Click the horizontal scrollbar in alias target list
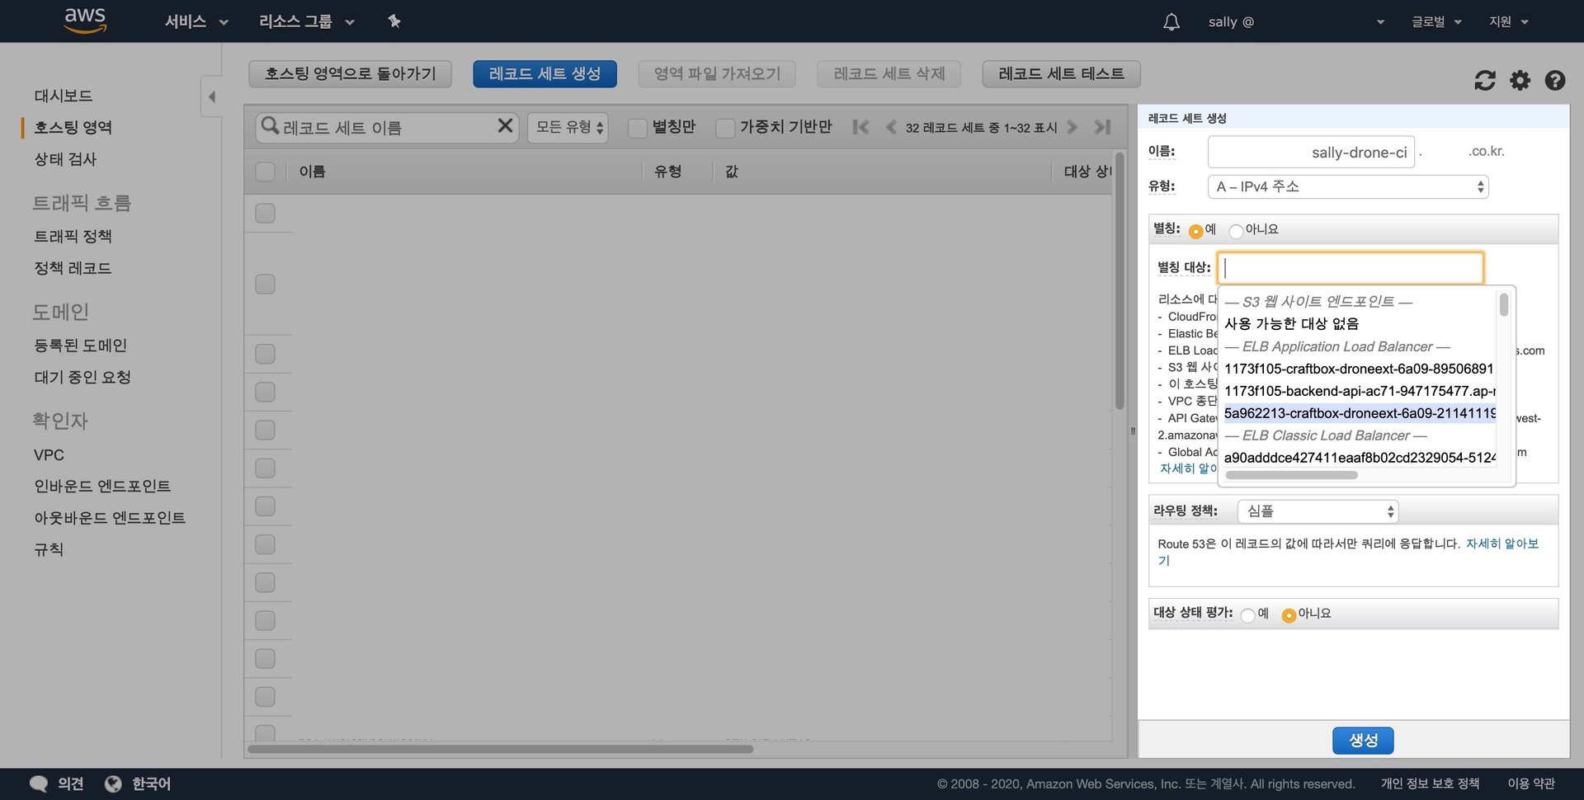 [x=1291, y=475]
